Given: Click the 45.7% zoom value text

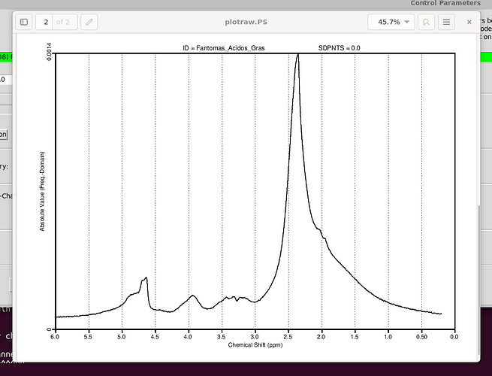Looking at the screenshot, I should pyautogui.click(x=388, y=23).
